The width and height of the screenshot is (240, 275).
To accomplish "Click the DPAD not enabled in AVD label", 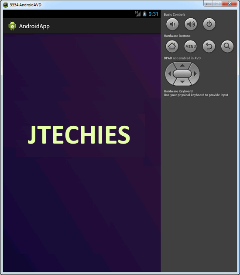I will point(182,58).
